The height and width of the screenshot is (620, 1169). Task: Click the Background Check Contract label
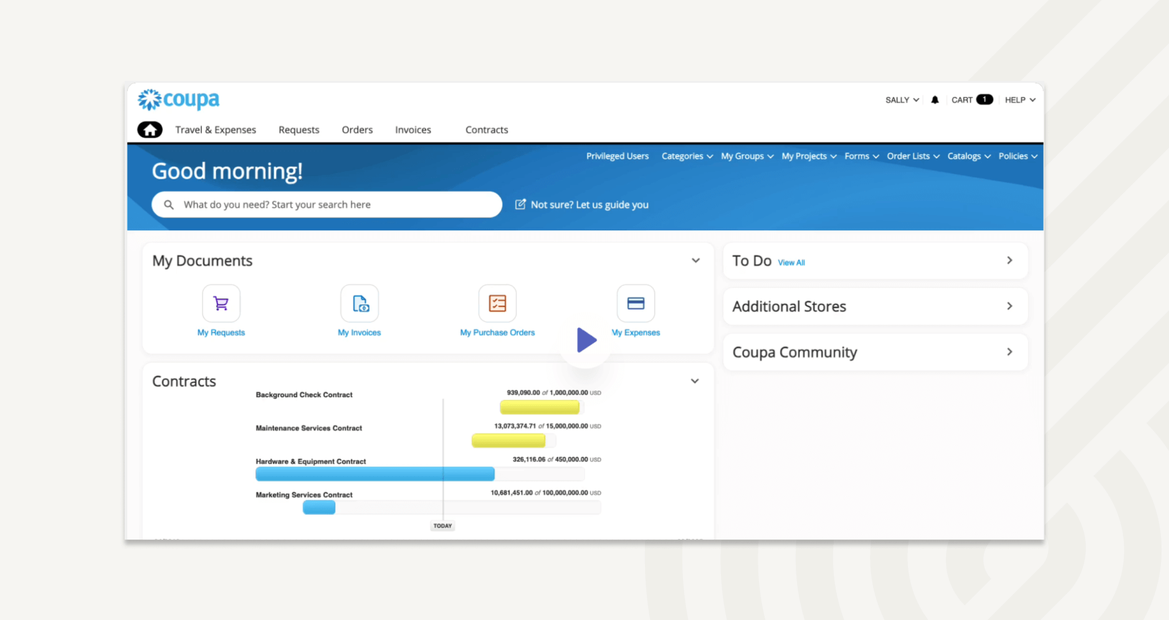click(304, 395)
